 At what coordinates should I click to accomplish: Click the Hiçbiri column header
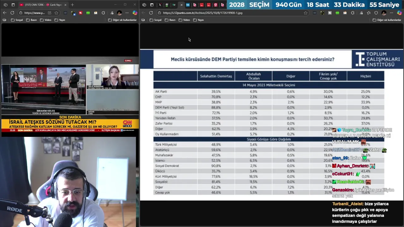click(365, 76)
